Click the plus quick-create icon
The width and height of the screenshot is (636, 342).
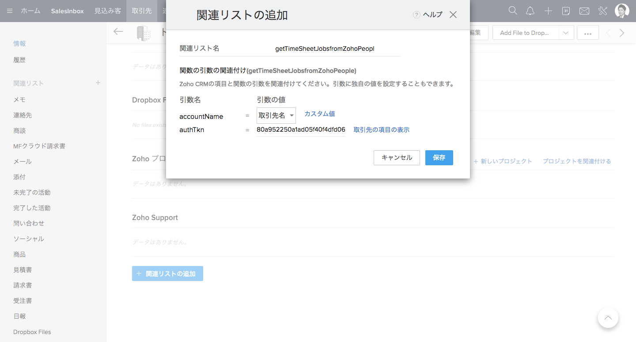(x=548, y=11)
